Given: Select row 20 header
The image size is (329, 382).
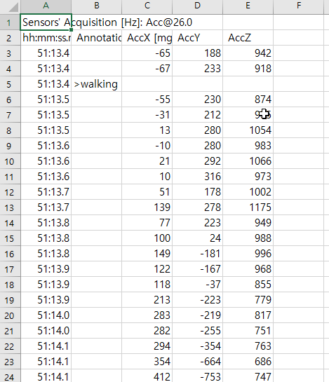Looking at the screenshot, I should coord(10,315).
